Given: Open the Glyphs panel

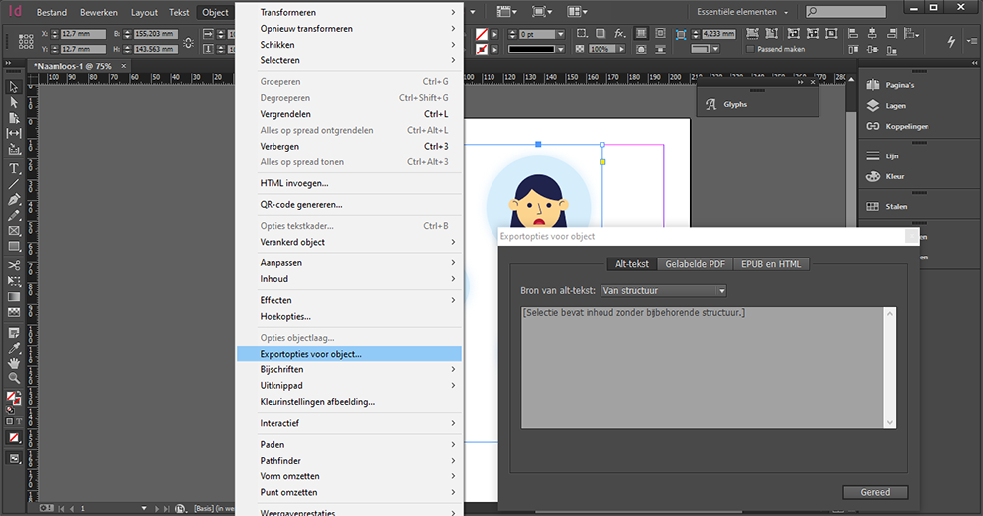Looking at the screenshot, I should (x=734, y=104).
